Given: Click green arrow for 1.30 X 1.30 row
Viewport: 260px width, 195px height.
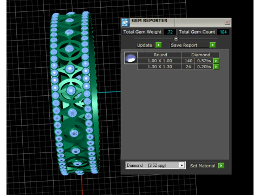Looking at the screenshot, I should point(216,67).
